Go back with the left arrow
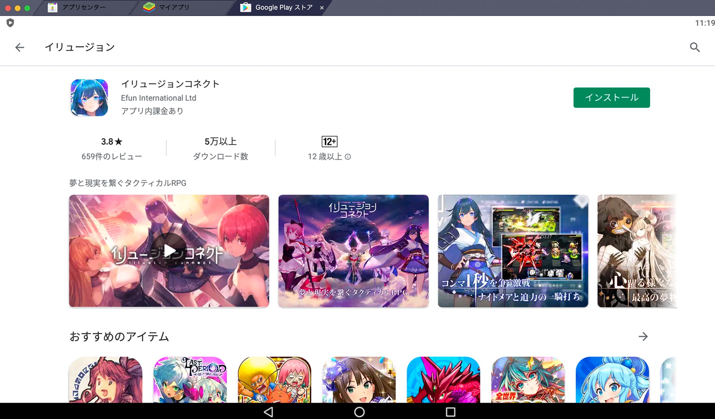Screen dimensions: 715x419 click(20, 47)
